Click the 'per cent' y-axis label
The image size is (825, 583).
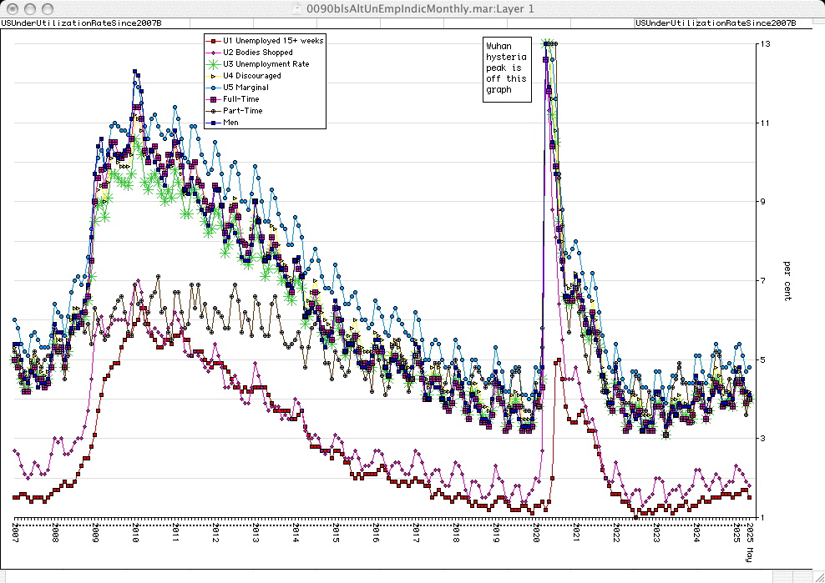[x=787, y=282]
